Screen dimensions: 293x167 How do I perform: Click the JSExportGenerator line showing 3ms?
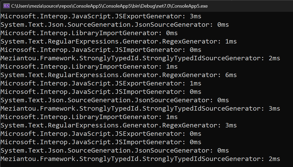[101, 16]
